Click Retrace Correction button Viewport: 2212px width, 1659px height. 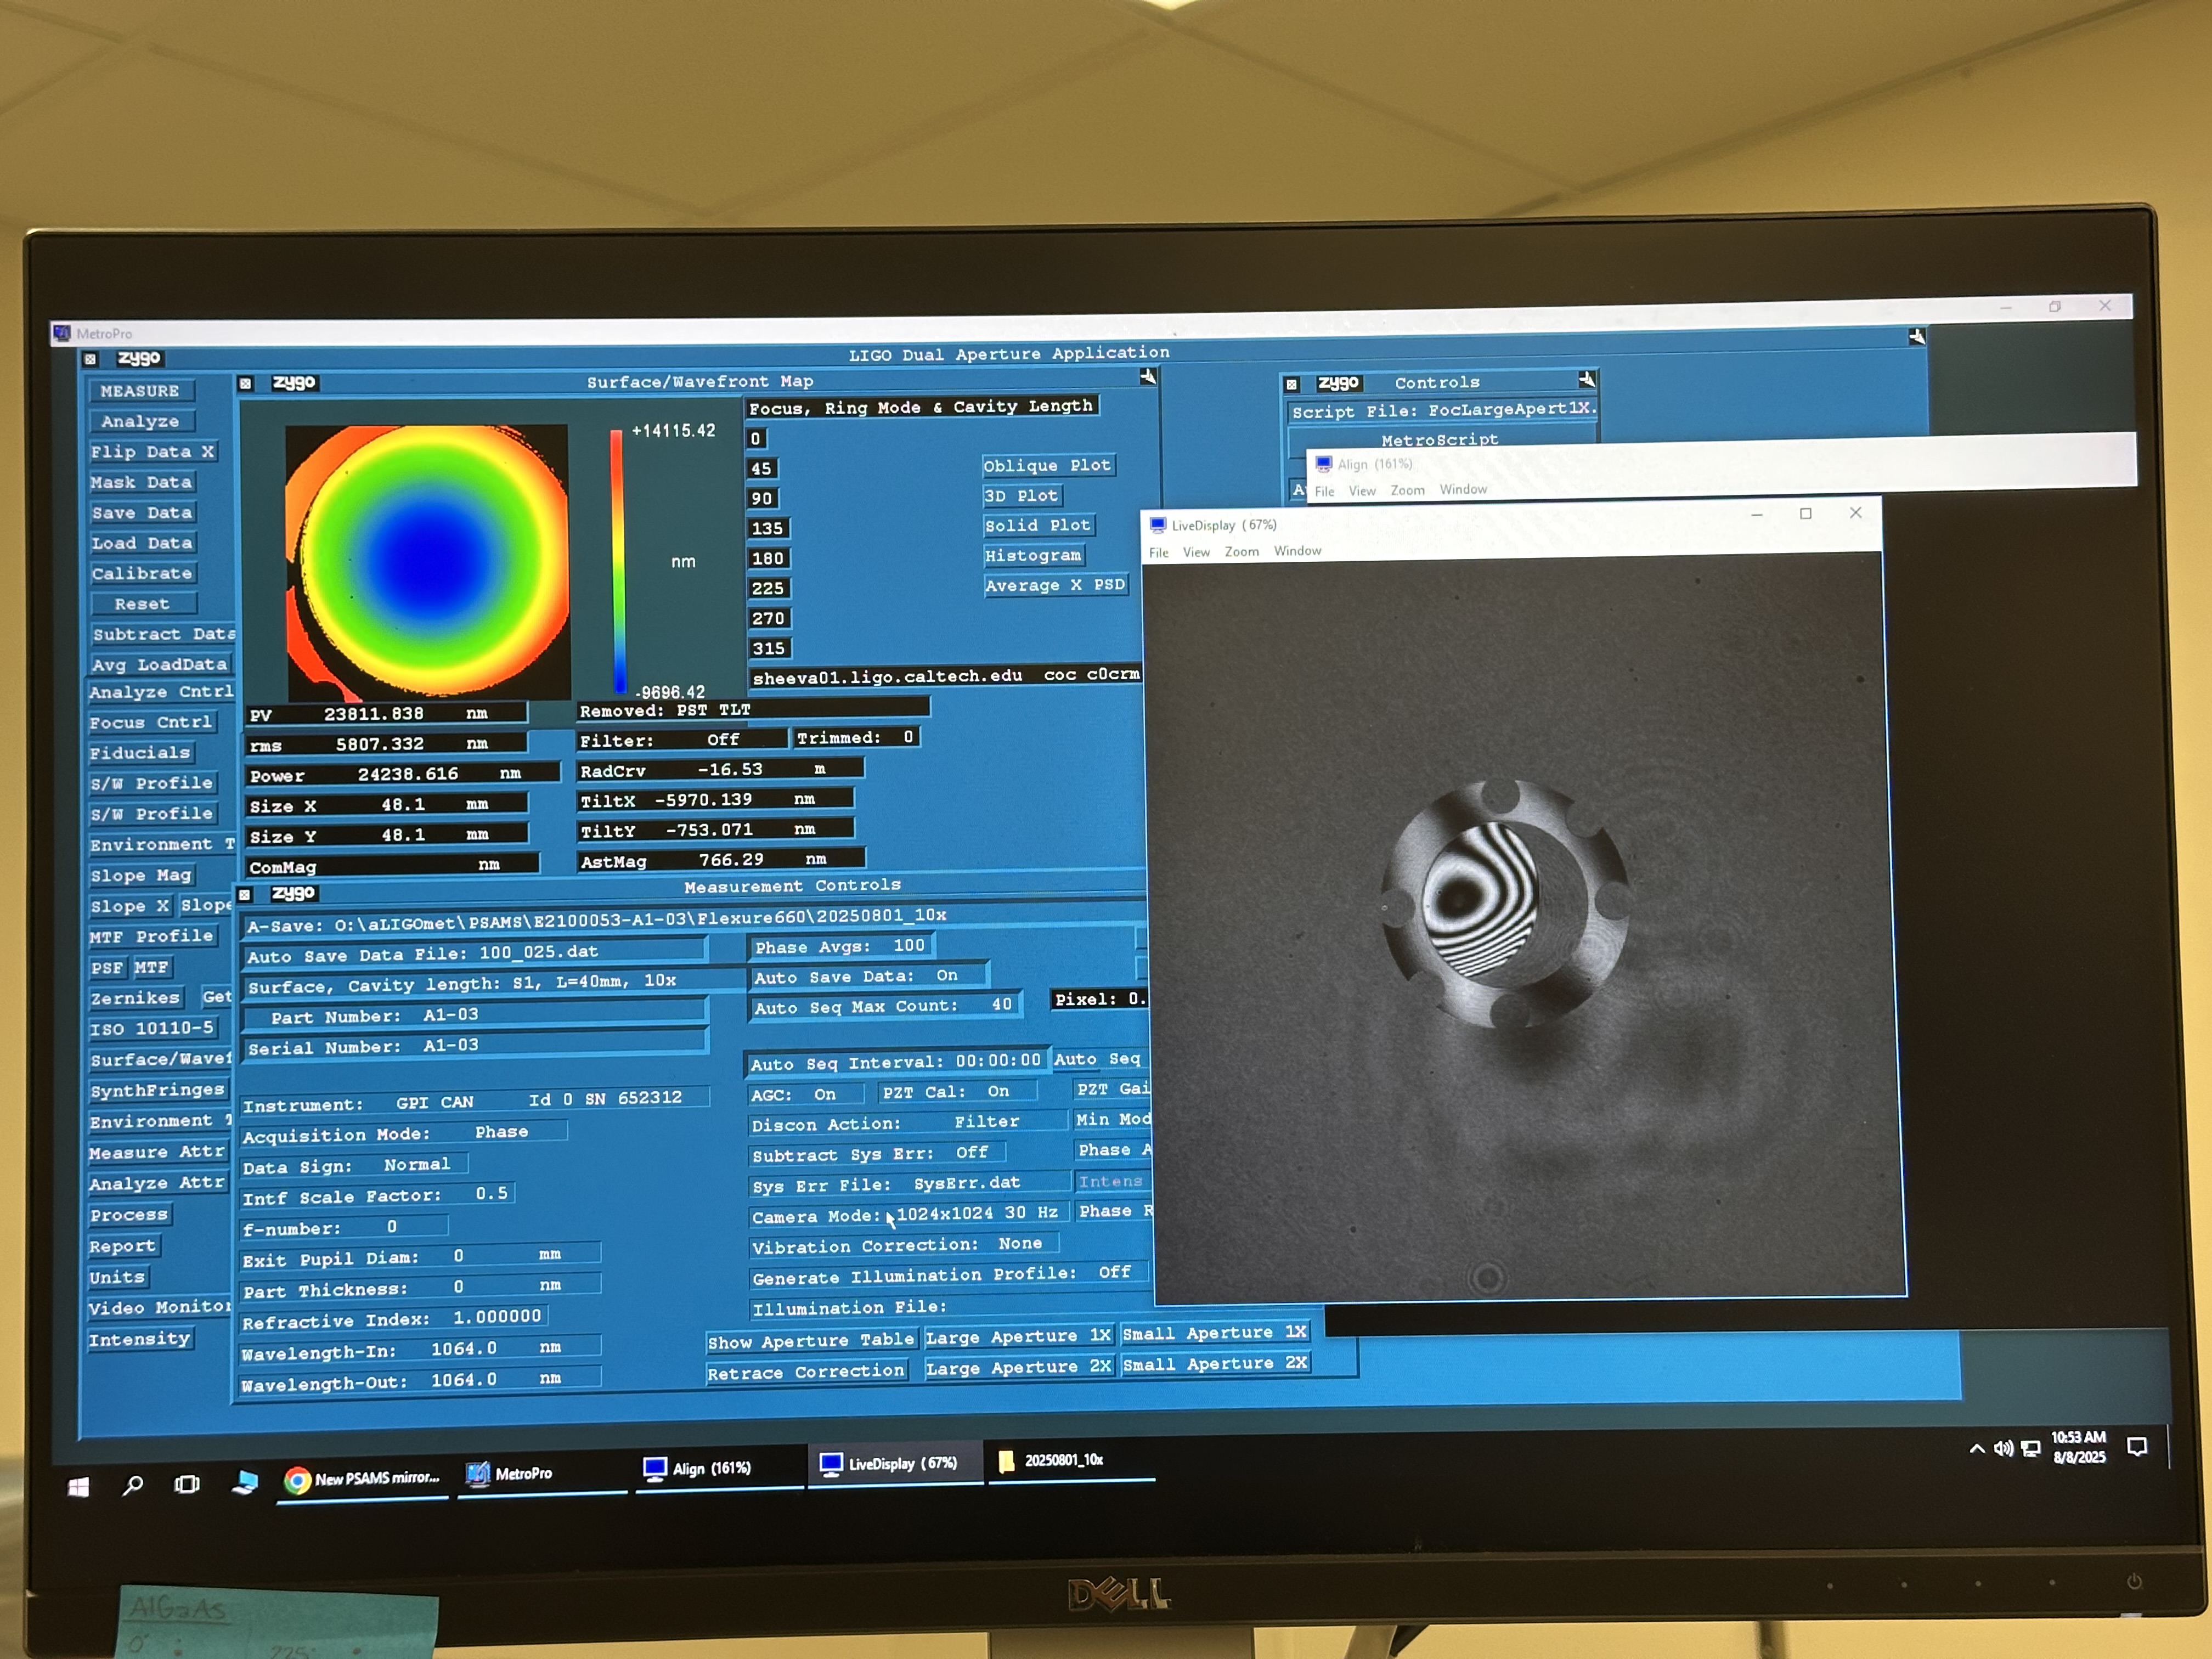pyautogui.click(x=806, y=1372)
